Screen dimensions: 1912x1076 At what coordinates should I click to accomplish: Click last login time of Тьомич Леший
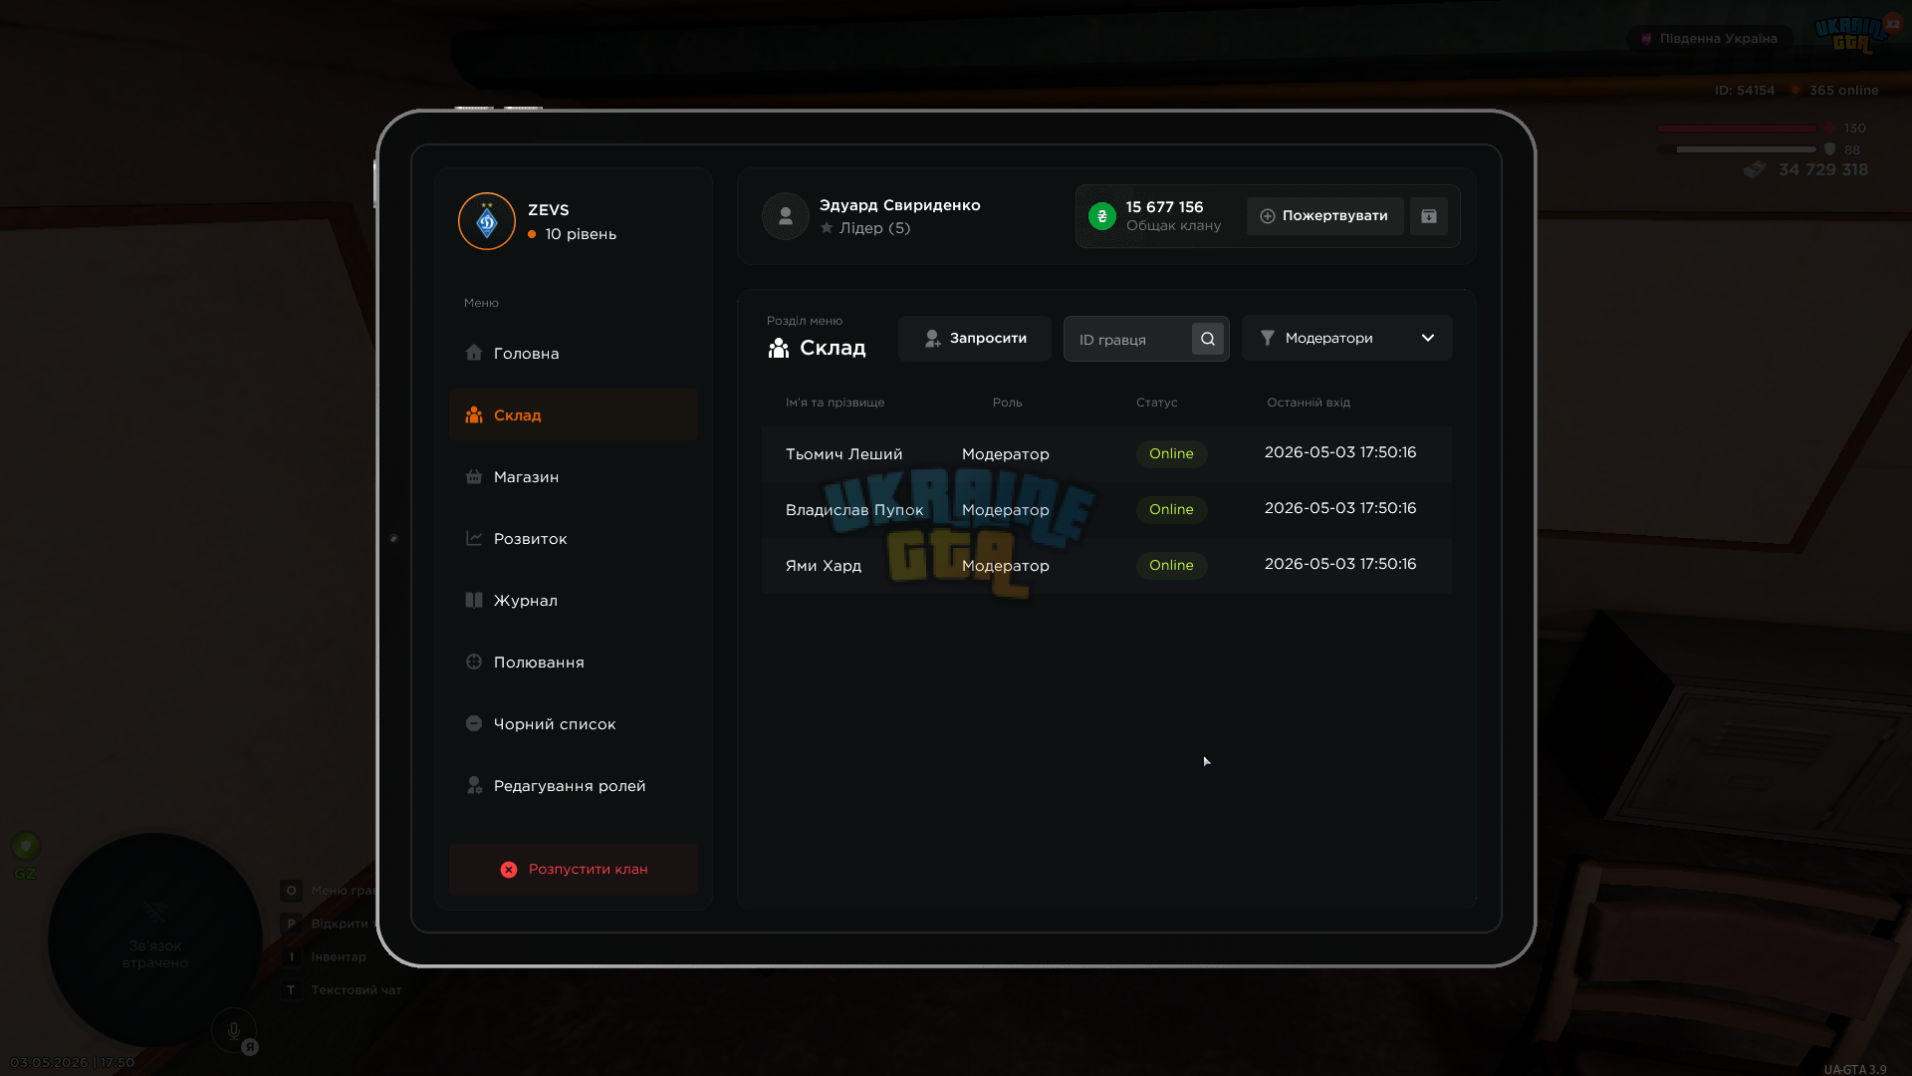1340,452
